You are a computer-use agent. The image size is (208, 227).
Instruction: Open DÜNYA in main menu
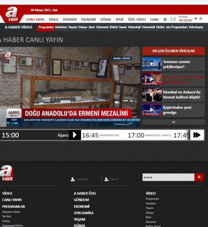pos(106,20)
